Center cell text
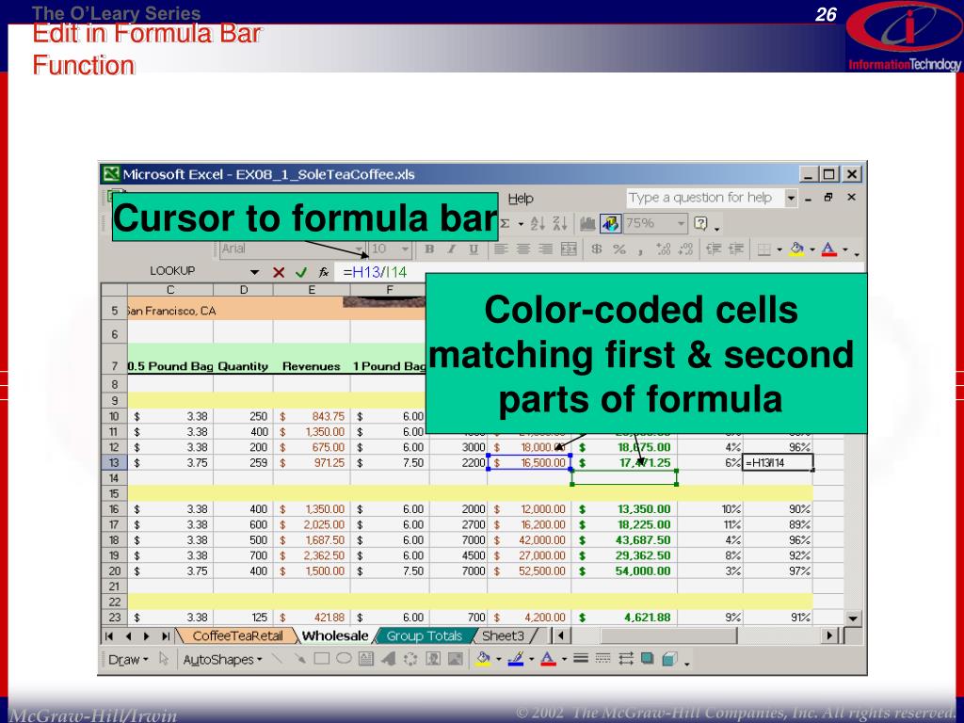Image resolution: width=964 pixels, height=723 pixels. click(x=523, y=249)
